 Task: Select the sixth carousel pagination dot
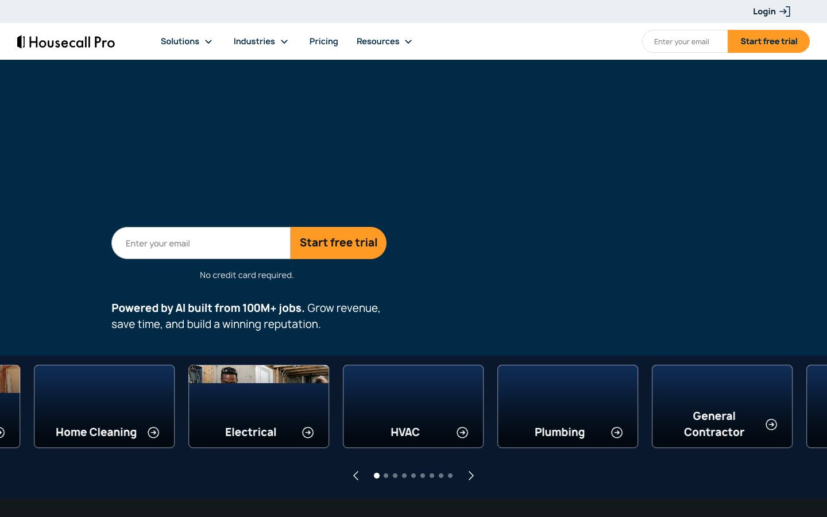click(423, 476)
